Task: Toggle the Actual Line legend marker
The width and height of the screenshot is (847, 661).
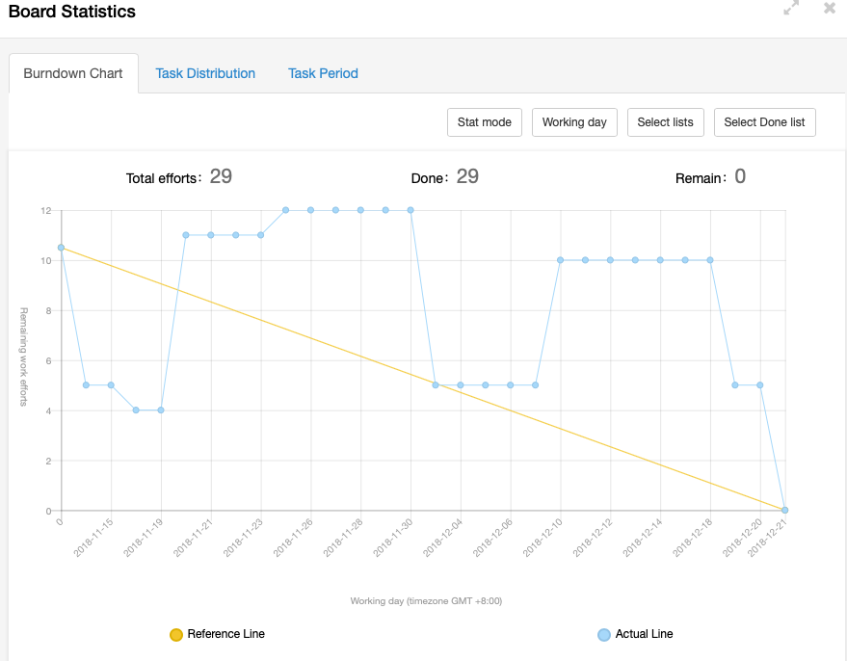Action: tap(604, 635)
